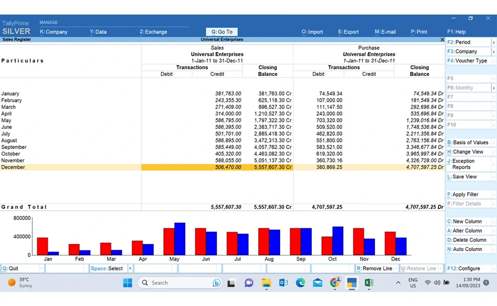Open Google Chrome from the taskbar
The width and height of the screenshot is (497, 306).
(334, 283)
